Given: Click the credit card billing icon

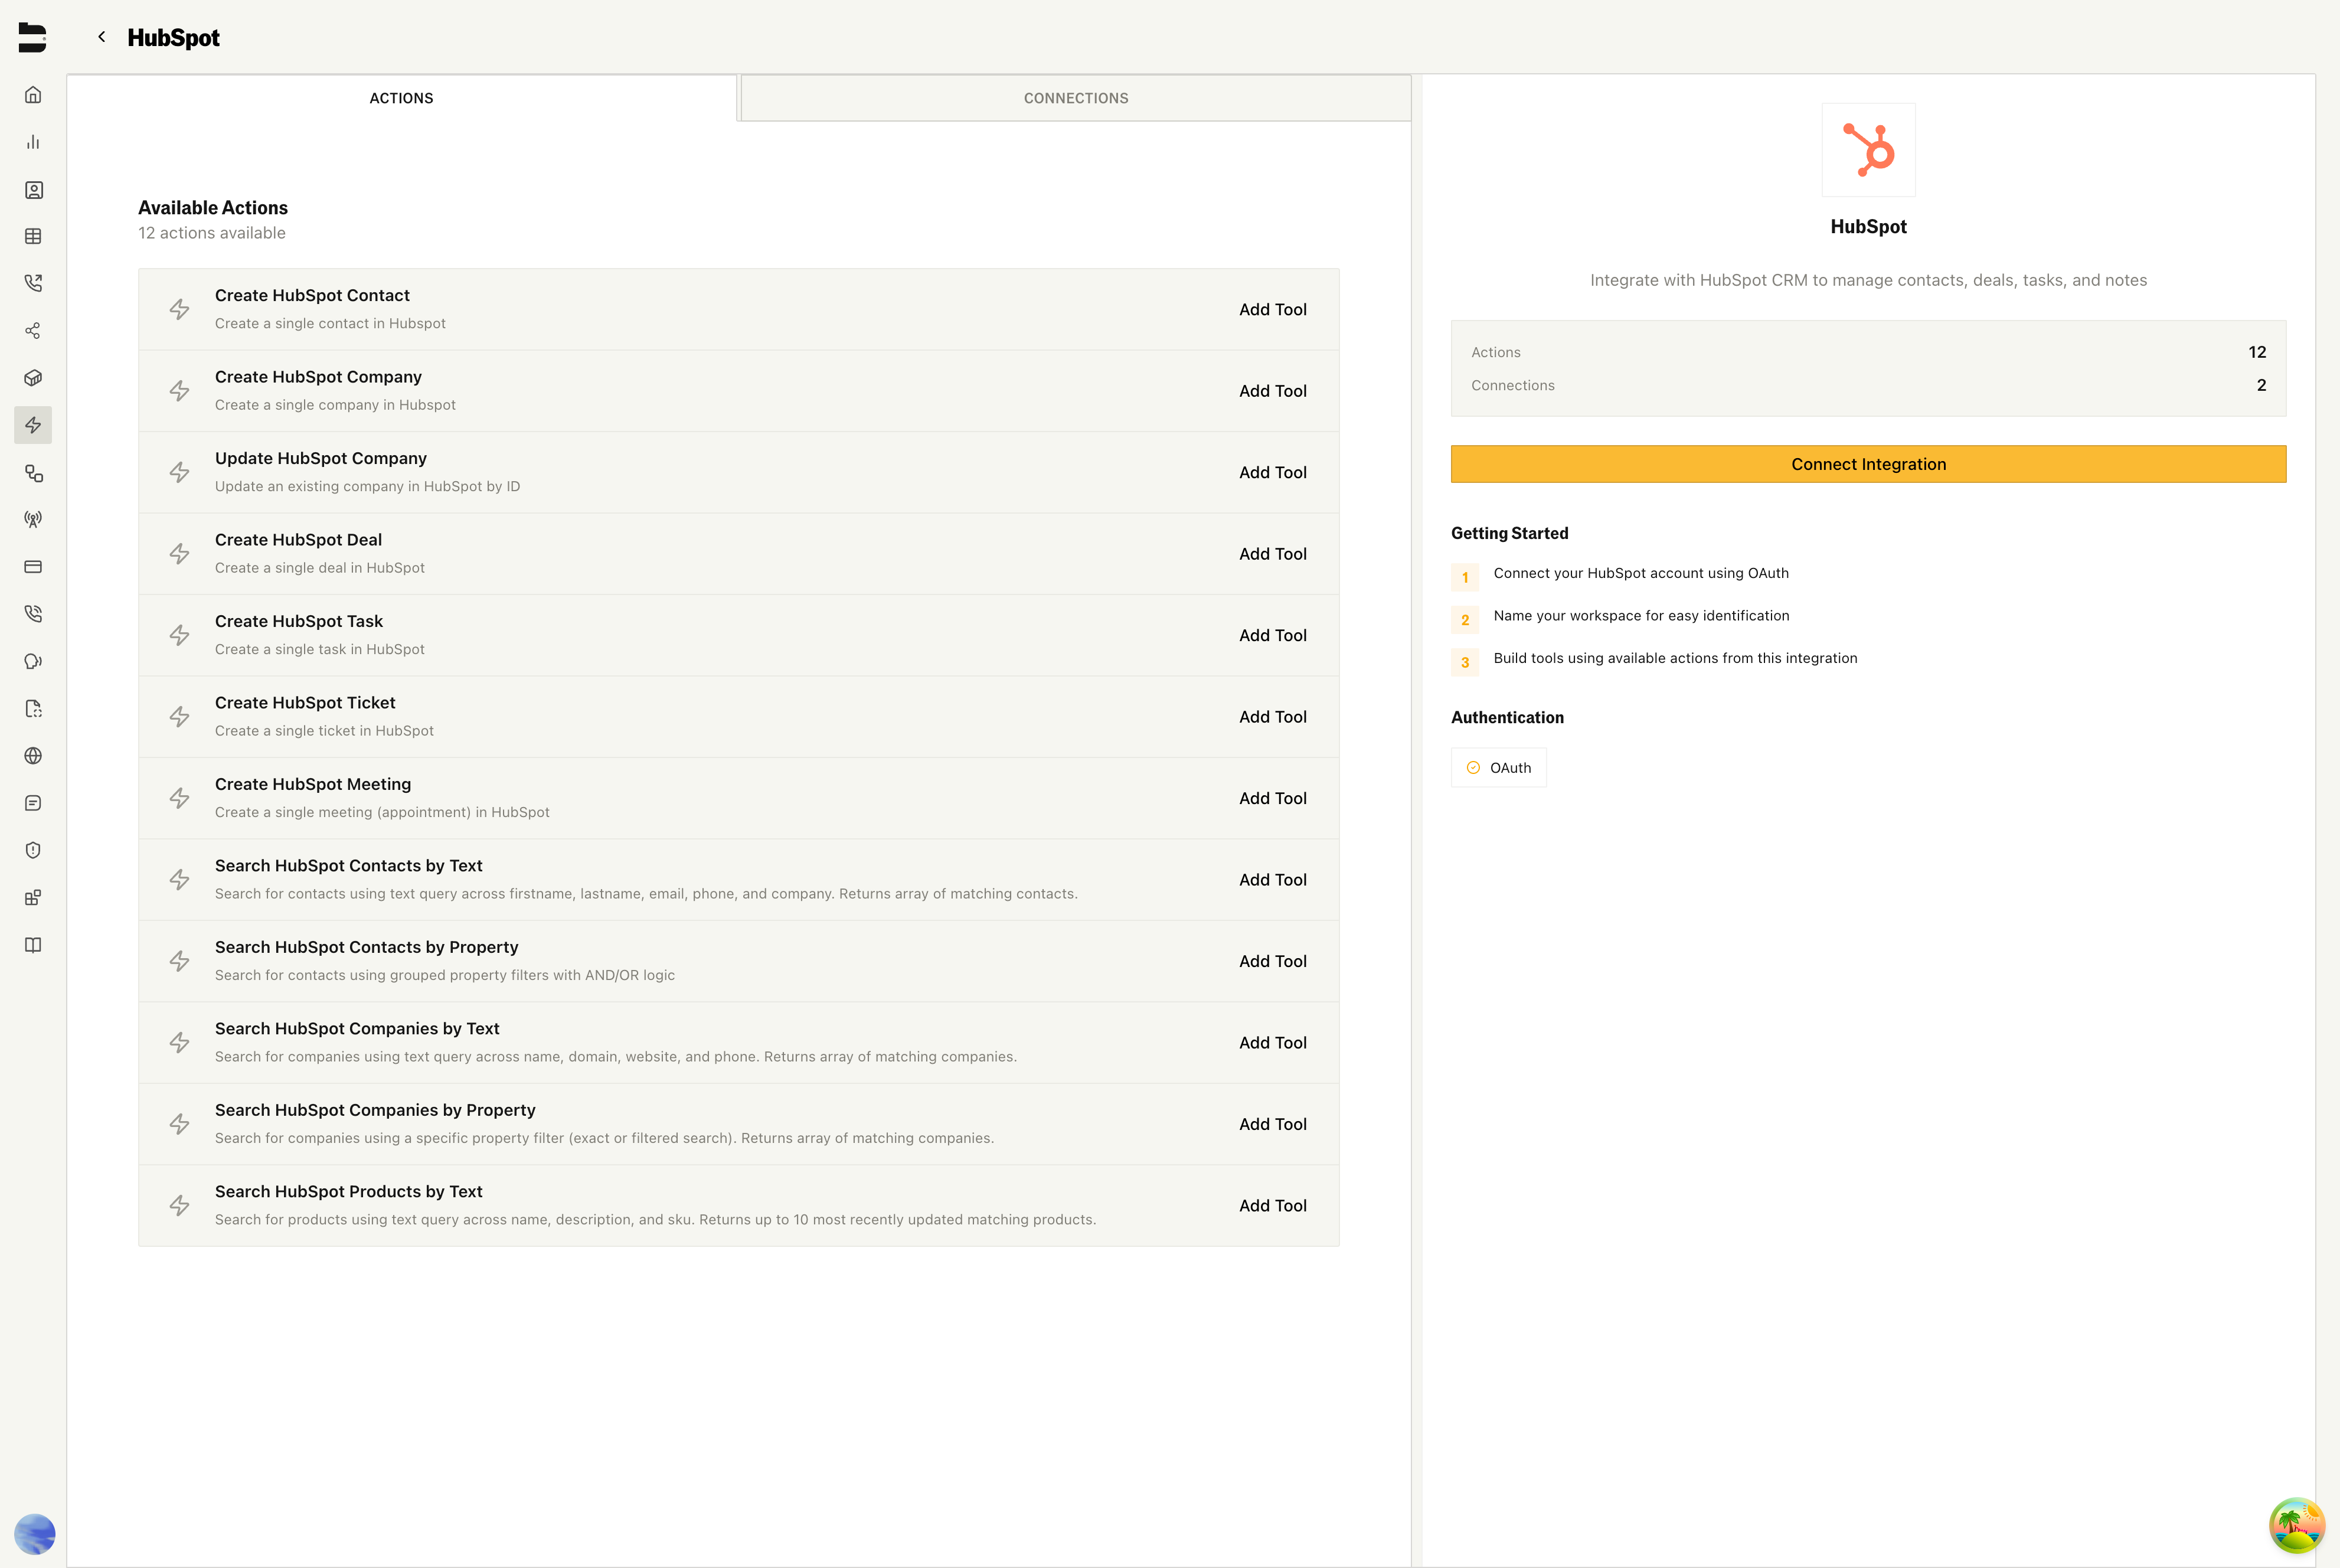Looking at the screenshot, I should (33, 567).
